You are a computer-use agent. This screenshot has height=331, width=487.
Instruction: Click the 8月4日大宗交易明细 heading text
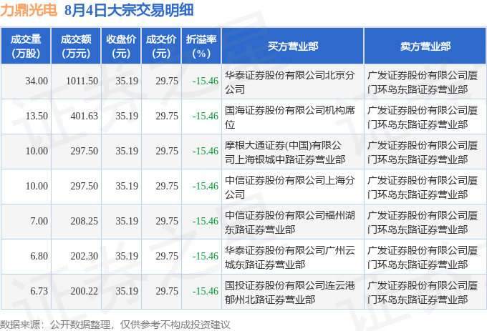pos(129,10)
